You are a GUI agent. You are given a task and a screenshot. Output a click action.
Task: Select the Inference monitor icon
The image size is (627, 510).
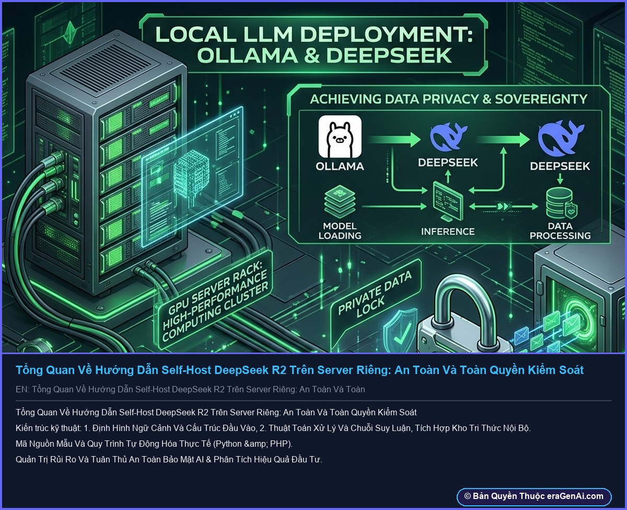coord(447,202)
